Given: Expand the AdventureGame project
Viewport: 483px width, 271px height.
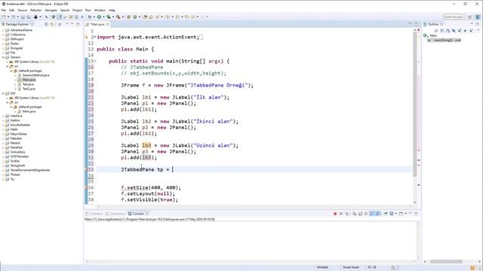Looking at the screenshot, I should pyautogui.click(x=3, y=30).
